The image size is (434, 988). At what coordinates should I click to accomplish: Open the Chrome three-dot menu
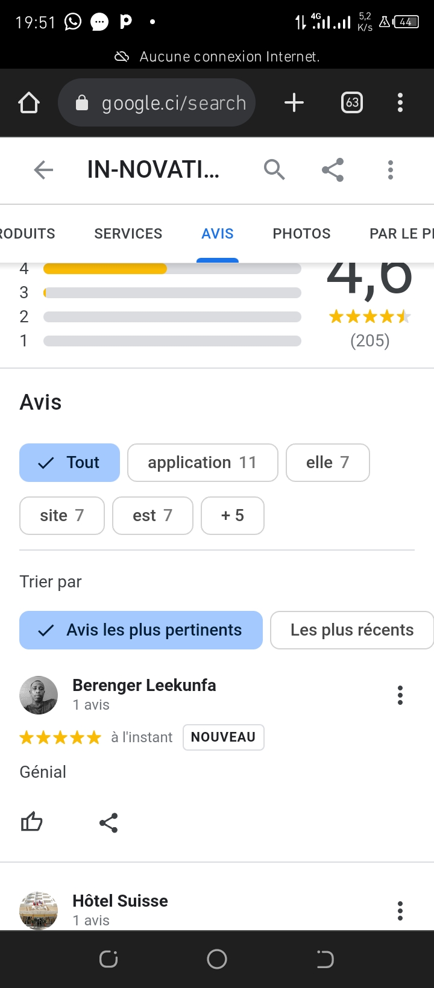400,103
